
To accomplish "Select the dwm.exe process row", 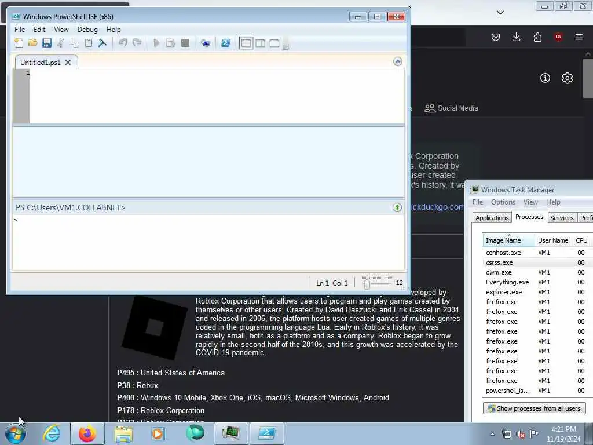I will (x=537, y=272).
